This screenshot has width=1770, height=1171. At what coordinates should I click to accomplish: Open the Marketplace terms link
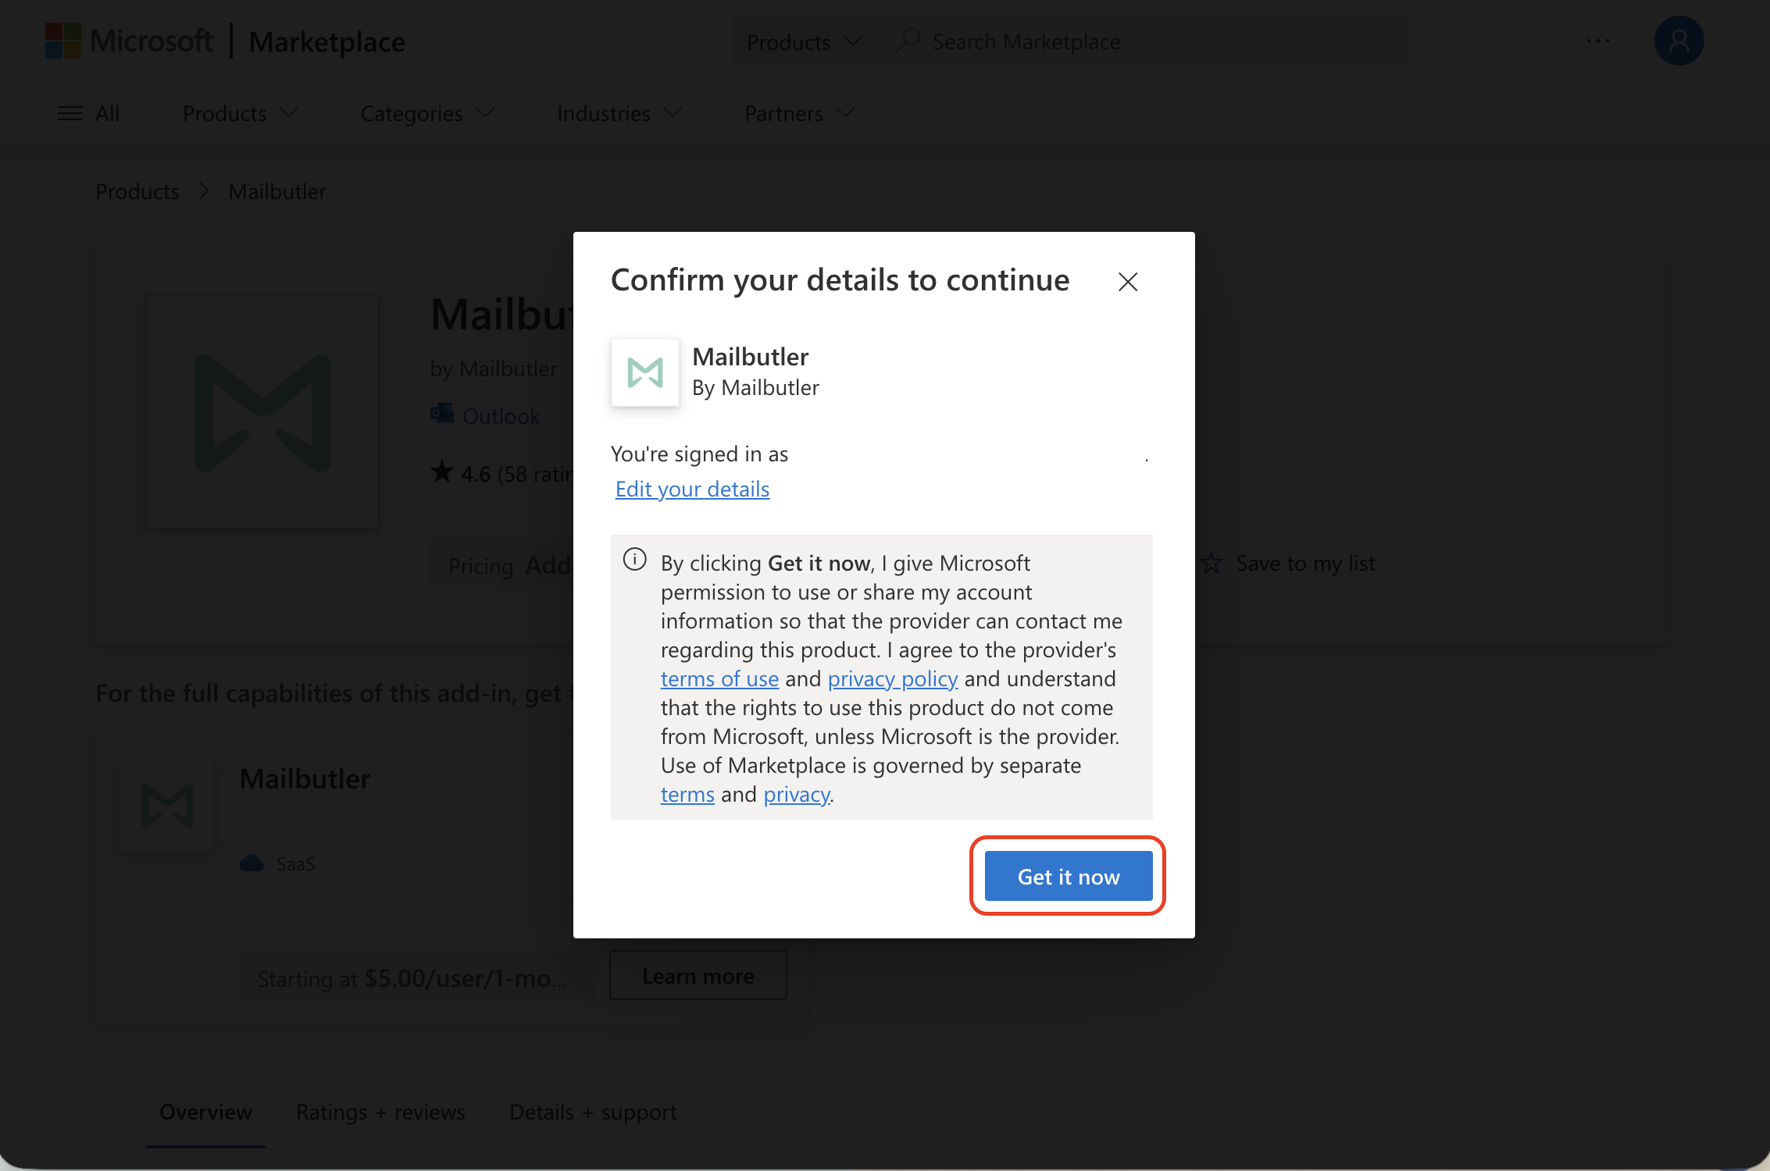pyautogui.click(x=687, y=794)
